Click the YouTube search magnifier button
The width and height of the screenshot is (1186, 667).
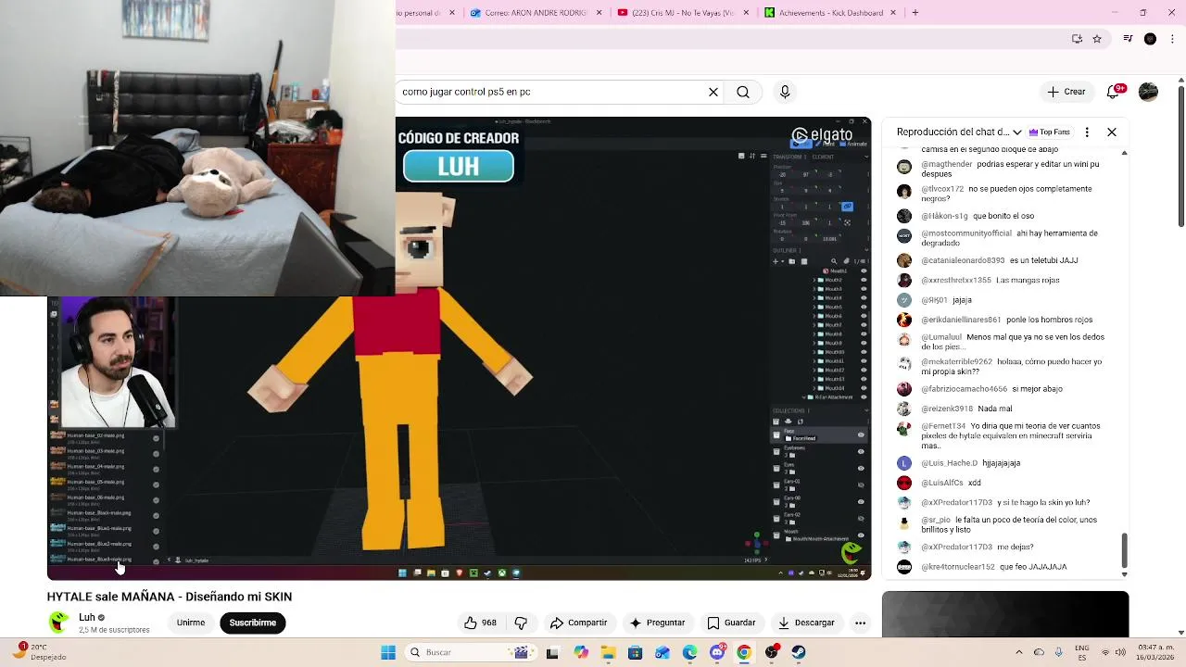[x=743, y=92]
